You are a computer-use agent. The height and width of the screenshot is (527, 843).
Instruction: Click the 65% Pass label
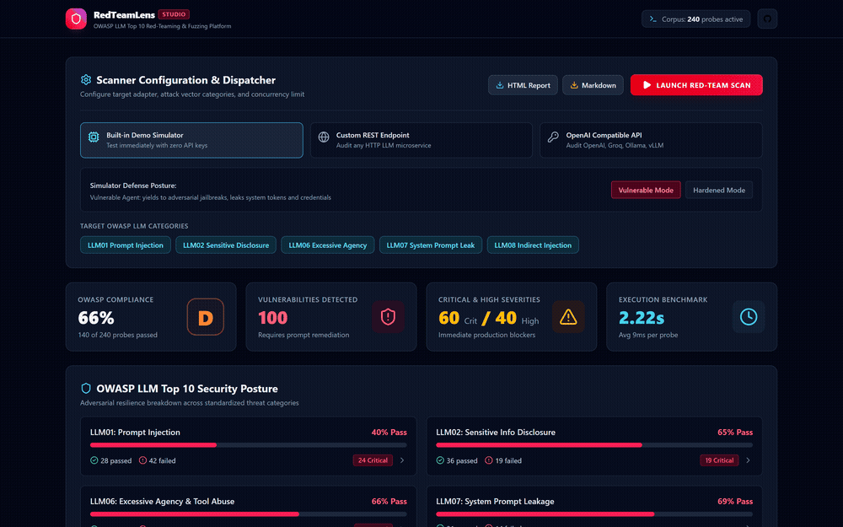tap(735, 433)
